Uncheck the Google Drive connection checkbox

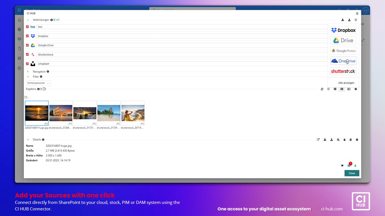click(27, 45)
